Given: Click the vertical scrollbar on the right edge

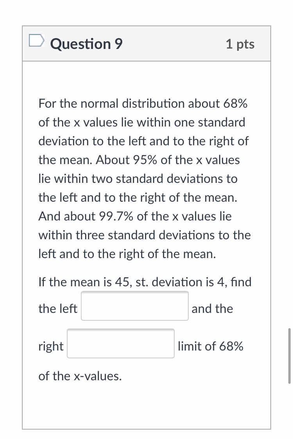Looking at the screenshot, I should coord(289,356).
